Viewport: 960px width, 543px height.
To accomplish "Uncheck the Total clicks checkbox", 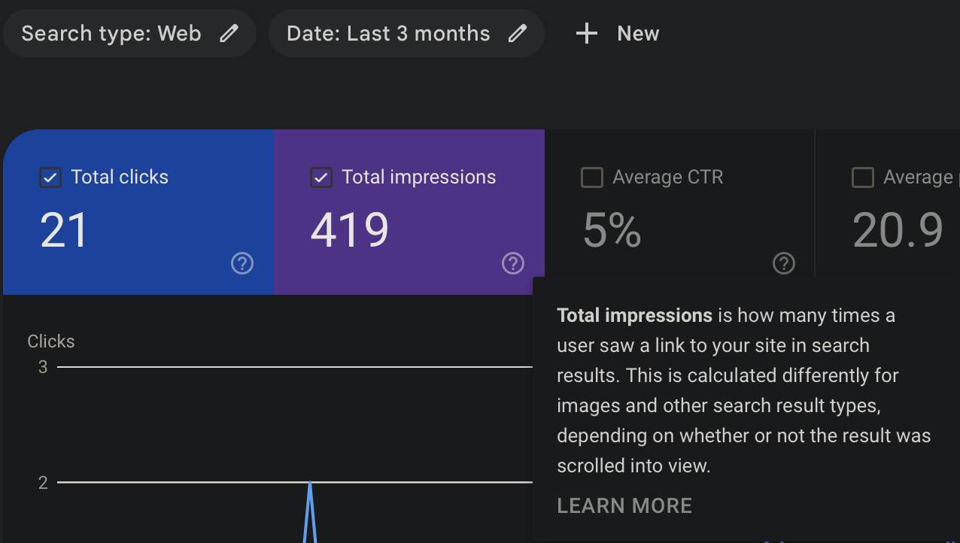I will click(50, 177).
